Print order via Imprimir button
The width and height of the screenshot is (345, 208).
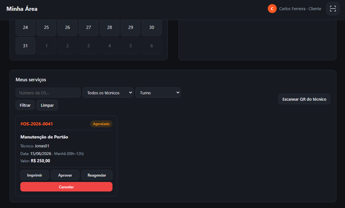pos(35,175)
